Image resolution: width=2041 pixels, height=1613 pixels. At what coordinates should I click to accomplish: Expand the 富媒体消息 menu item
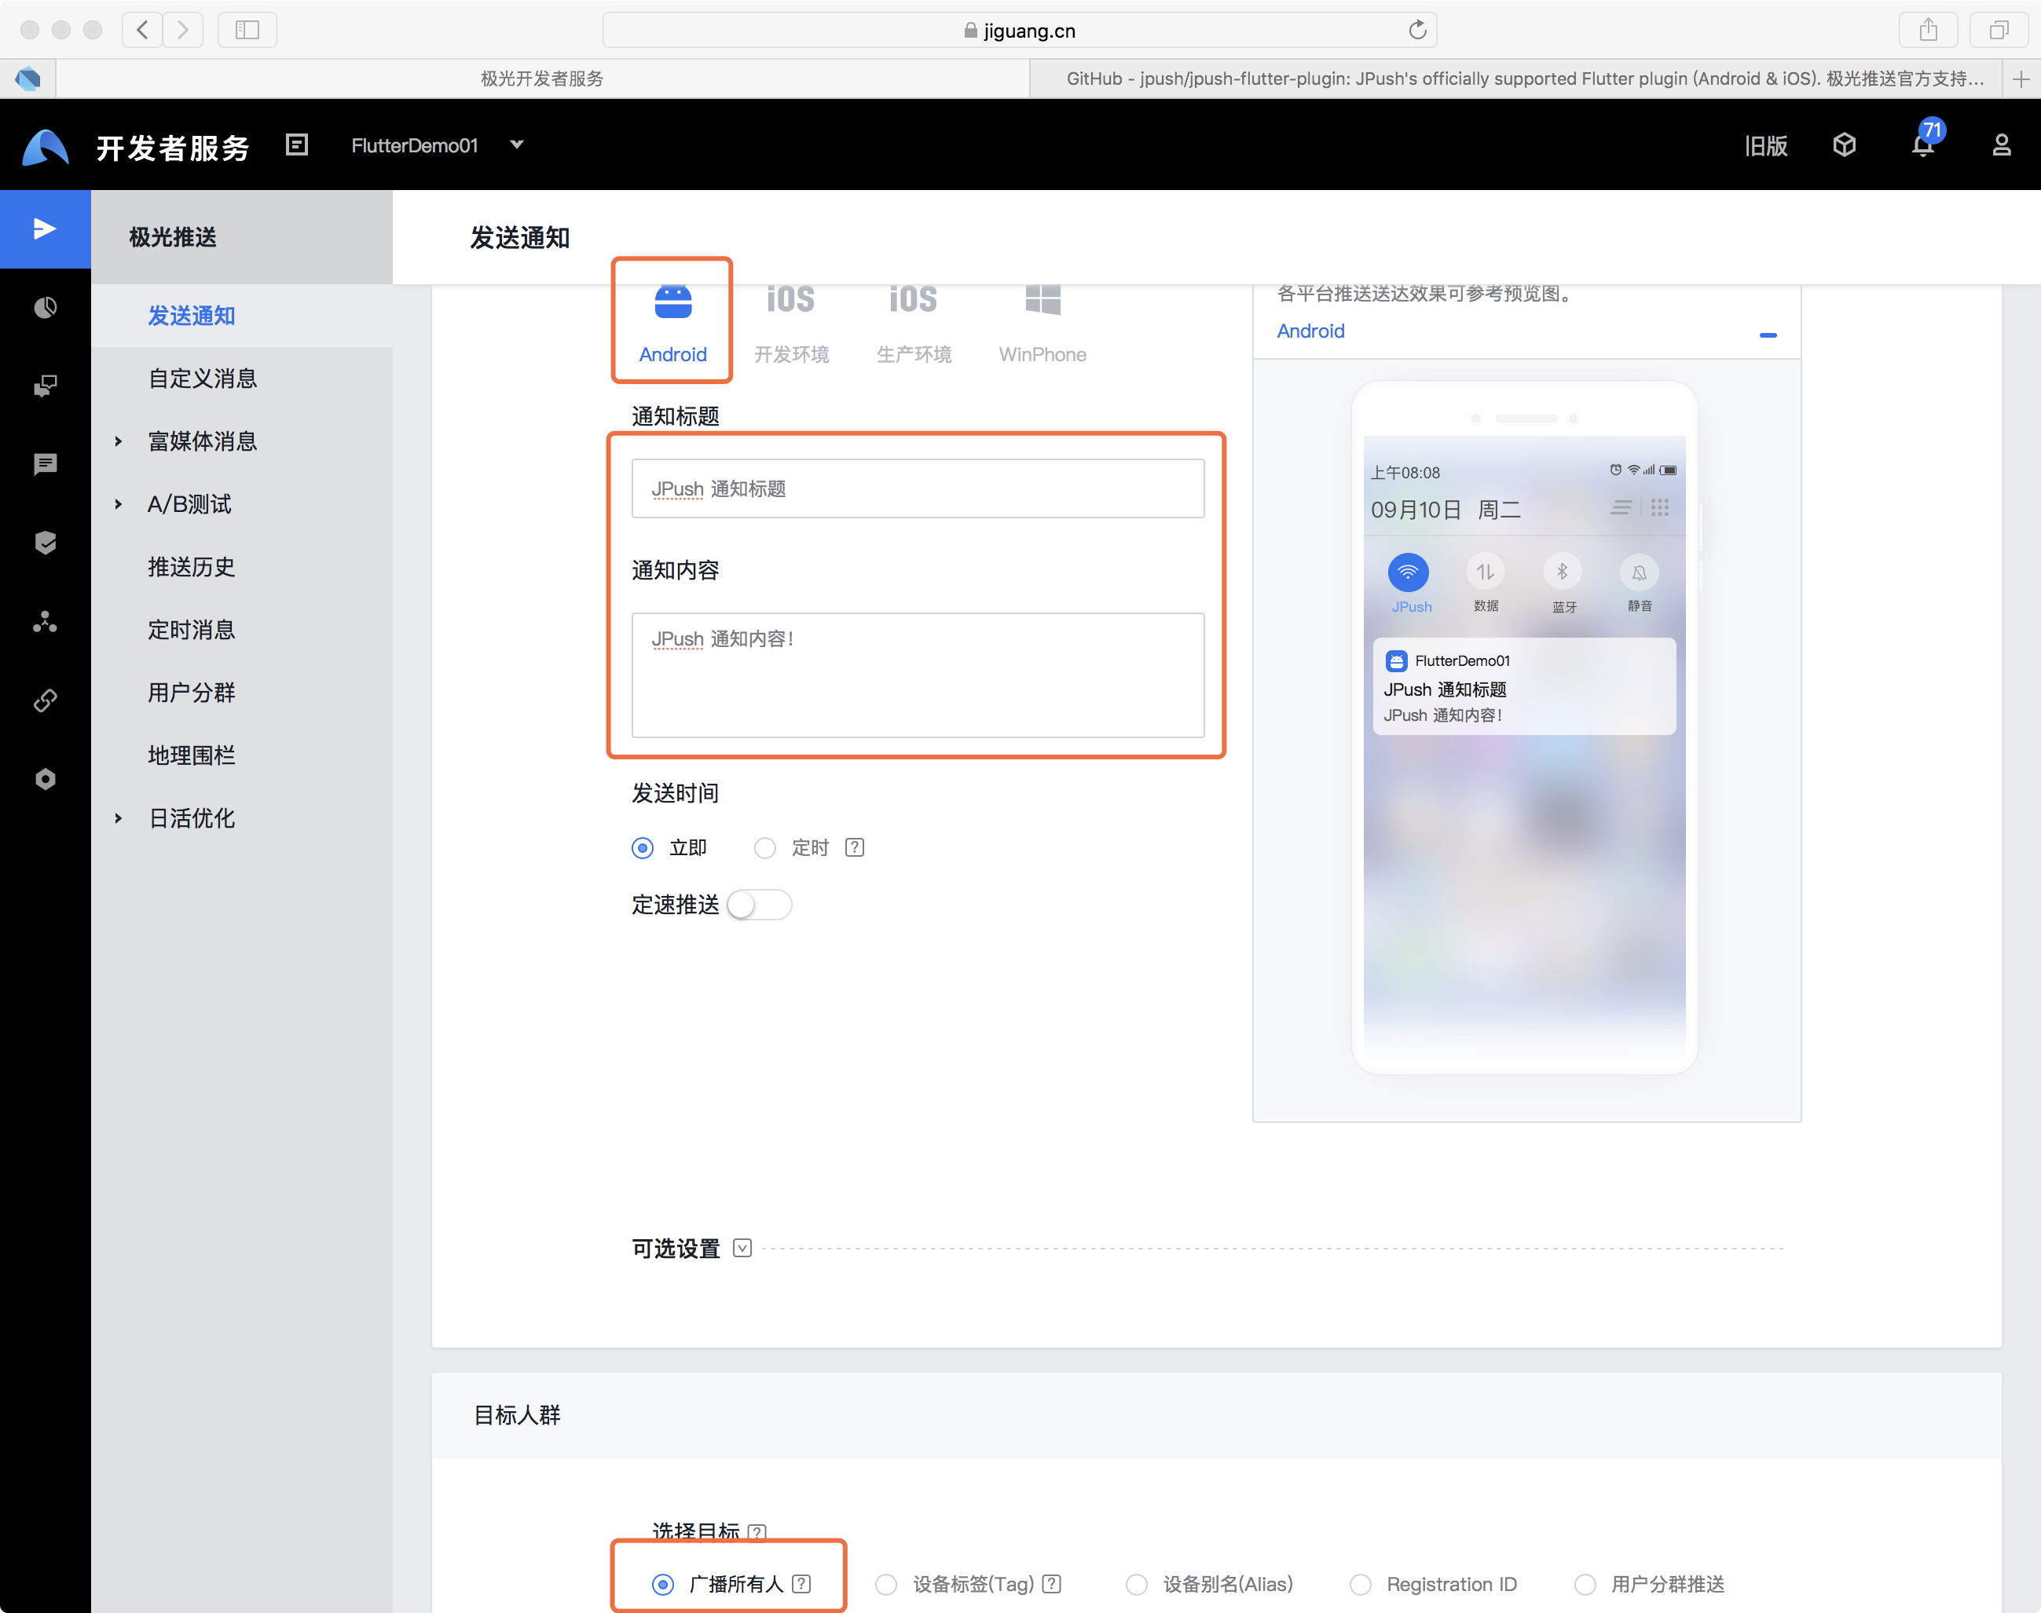click(x=202, y=441)
